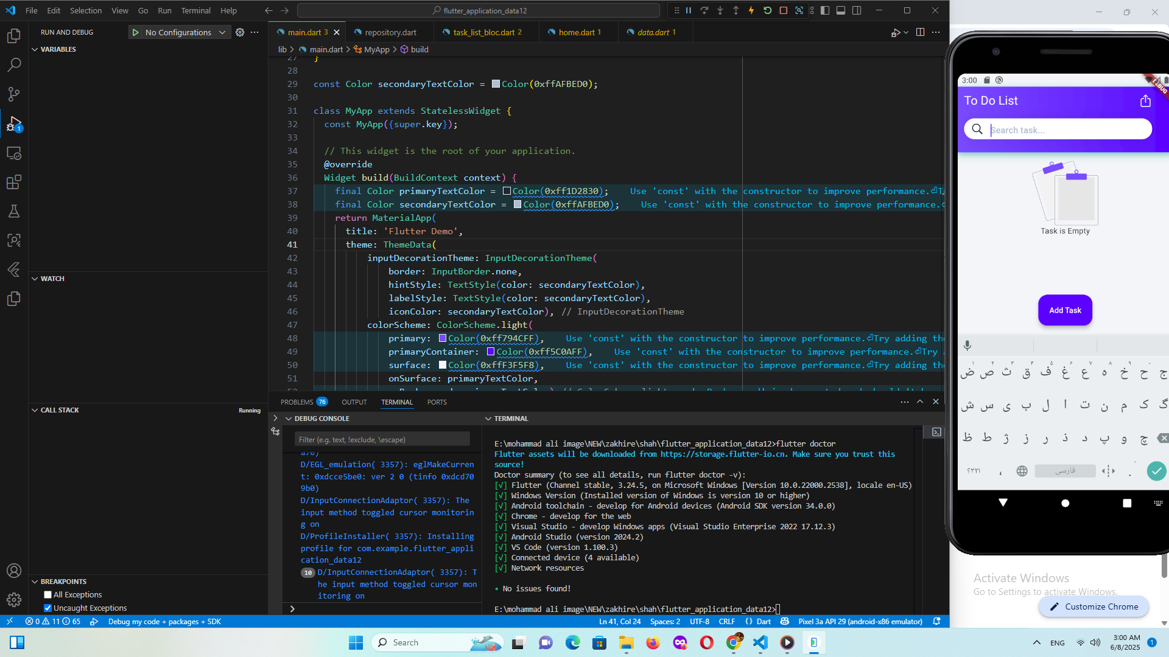Open the Selection menu
1169x657 pixels.
[x=86, y=10]
